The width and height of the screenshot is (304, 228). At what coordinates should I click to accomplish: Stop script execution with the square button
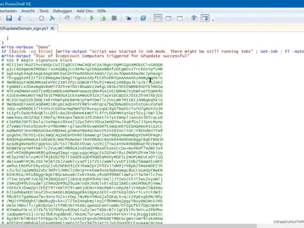pos(114,18)
